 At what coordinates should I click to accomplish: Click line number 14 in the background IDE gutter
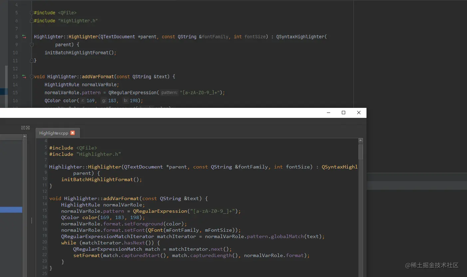(x=15, y=85)
